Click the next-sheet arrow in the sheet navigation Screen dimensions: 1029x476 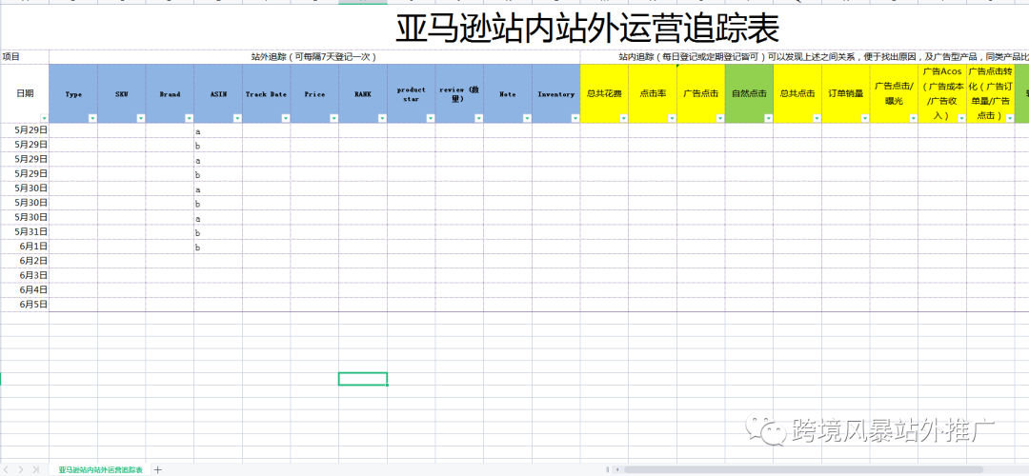21,469
